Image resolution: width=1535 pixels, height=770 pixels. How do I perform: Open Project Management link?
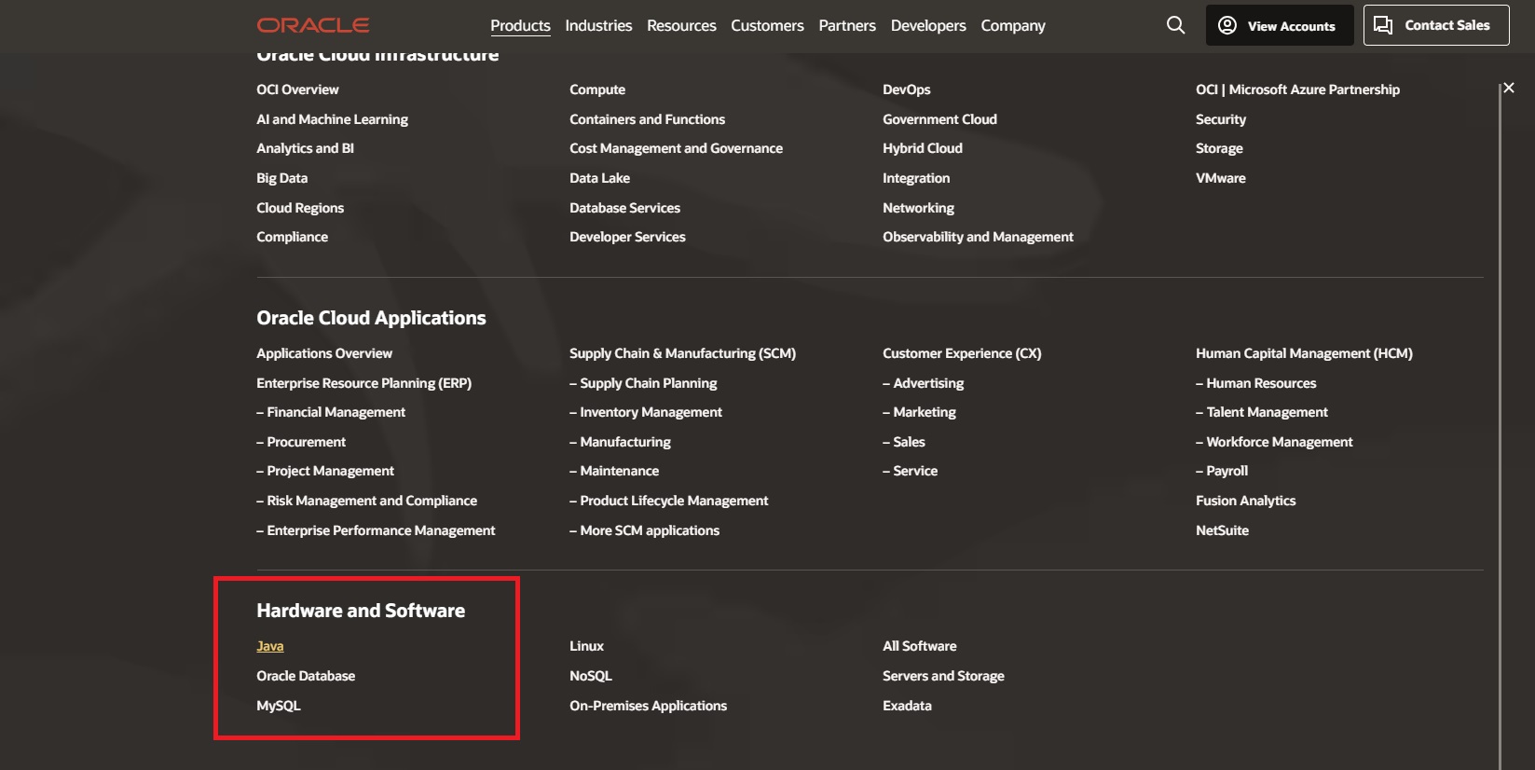pos(325,471)
